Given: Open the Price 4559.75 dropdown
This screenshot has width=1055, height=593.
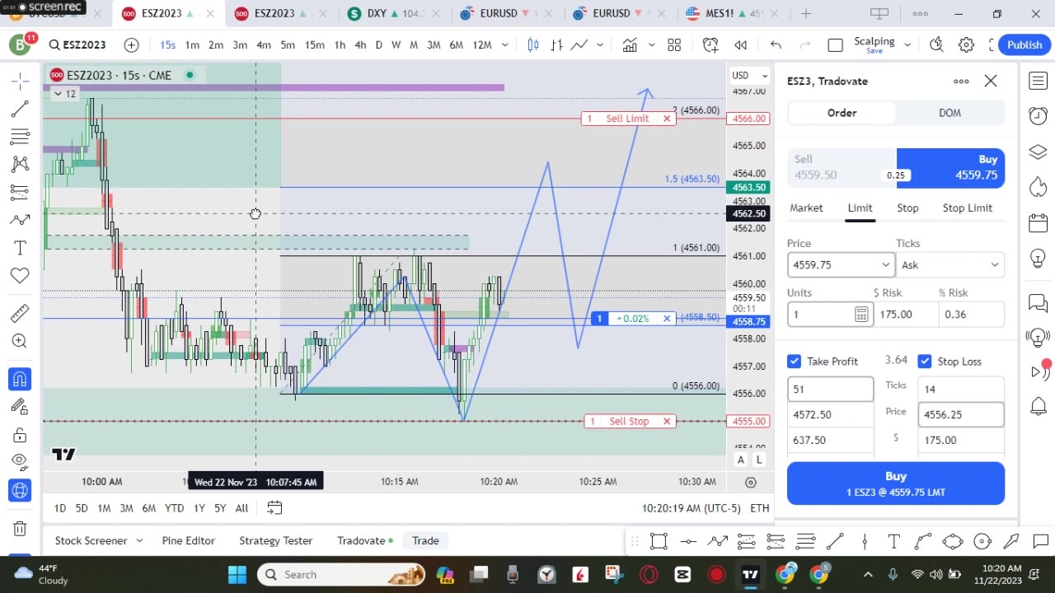Looking at the screenshot, I should pyautogui.click(x=841, y=264).
